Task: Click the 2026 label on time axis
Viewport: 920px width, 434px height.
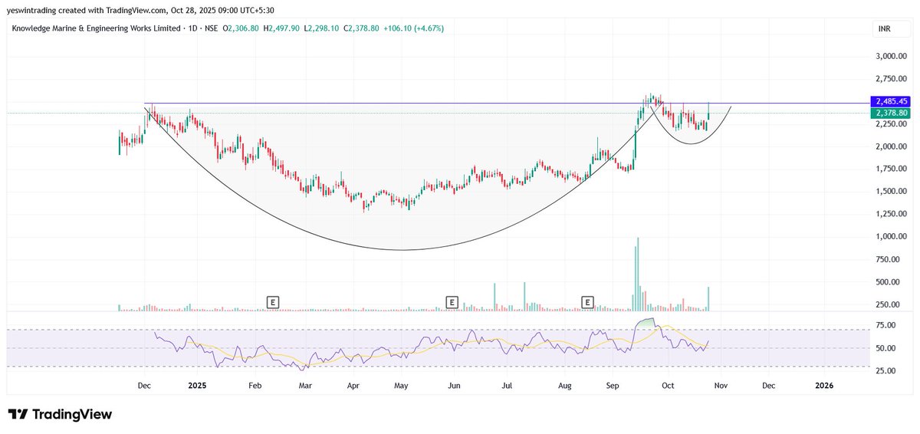Action: 824,385
